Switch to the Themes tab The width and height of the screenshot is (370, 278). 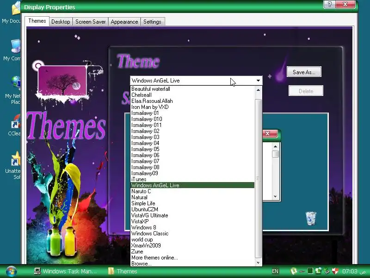pos(37,21)
